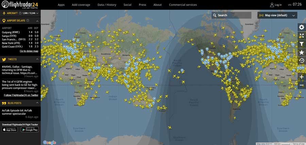Open map settings gear icon
306x145 pixels.
point(302,27)
